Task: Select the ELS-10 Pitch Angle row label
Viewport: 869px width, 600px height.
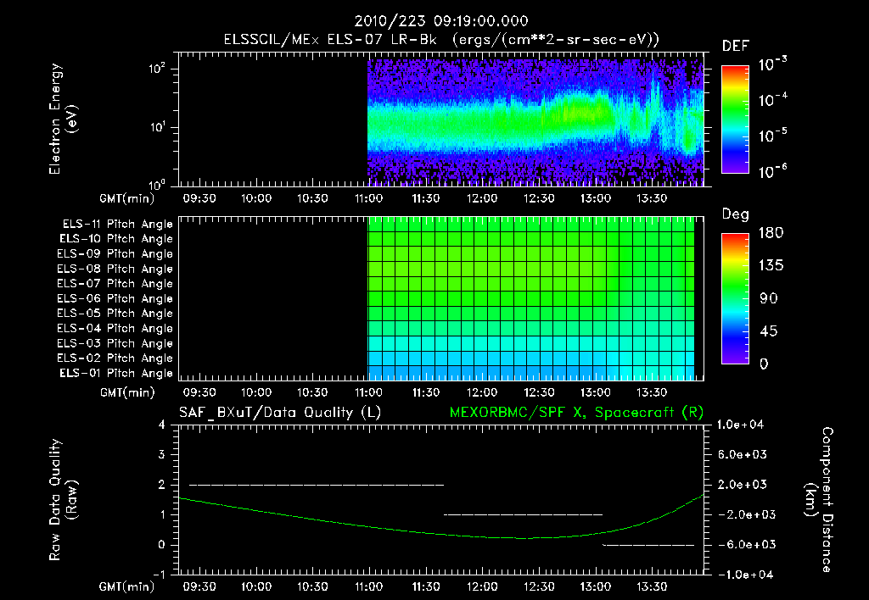Action: (115, 239)
